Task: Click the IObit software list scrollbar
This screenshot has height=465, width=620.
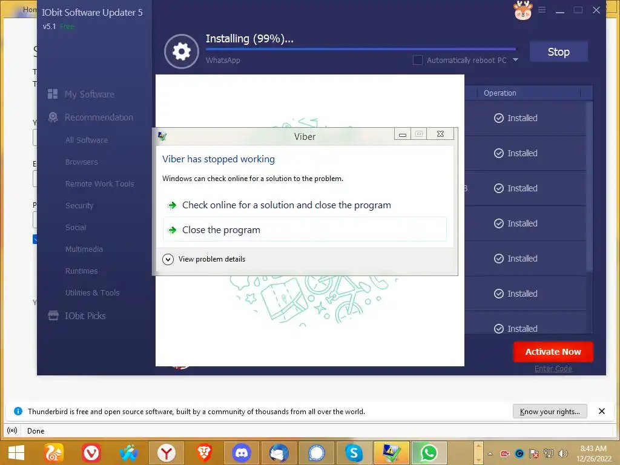Action: tap(589, 186)
